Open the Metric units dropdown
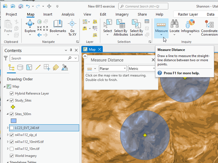The width and height of the screenshot is (218, 163). [141, 68]
